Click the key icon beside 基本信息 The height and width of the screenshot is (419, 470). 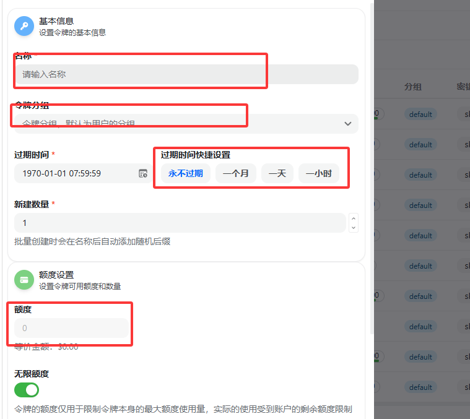point(24,26)
